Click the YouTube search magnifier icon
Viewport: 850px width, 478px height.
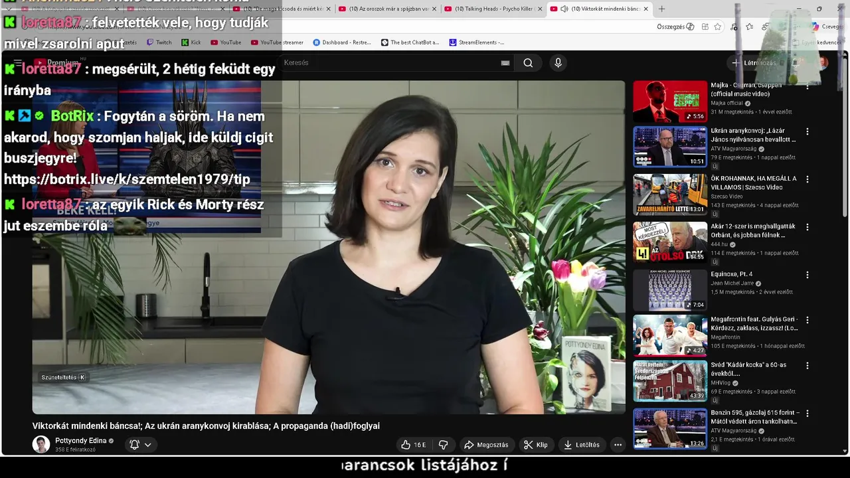point(528,63)
